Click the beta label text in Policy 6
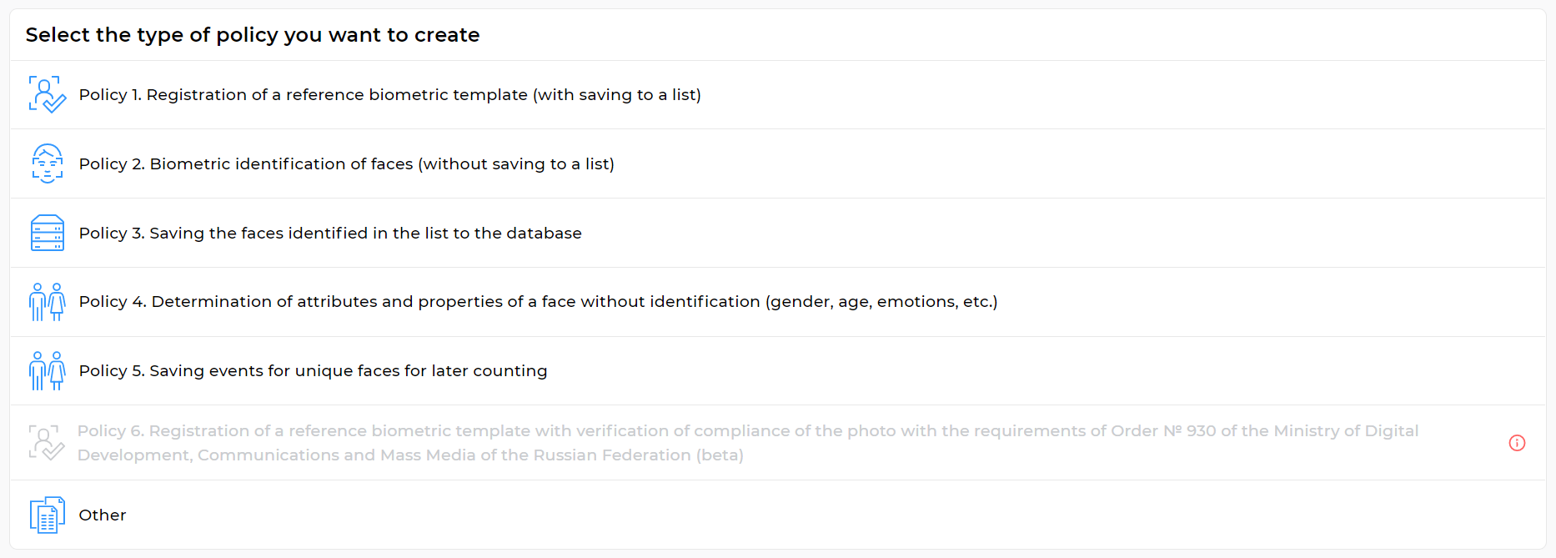 719,455
